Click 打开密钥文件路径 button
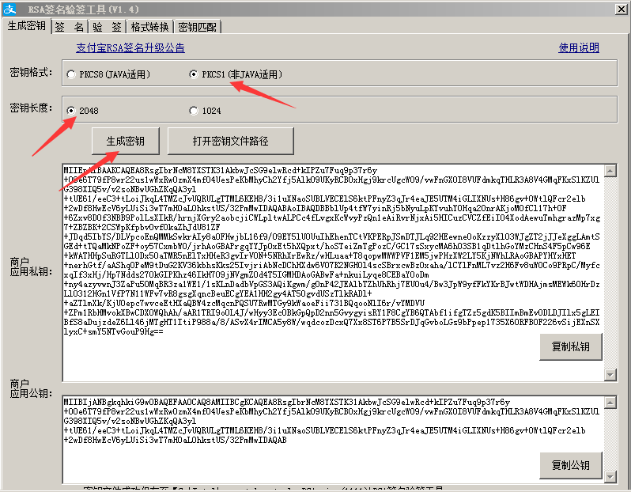This screenshot has width=631, height=492. pos(230,142)
